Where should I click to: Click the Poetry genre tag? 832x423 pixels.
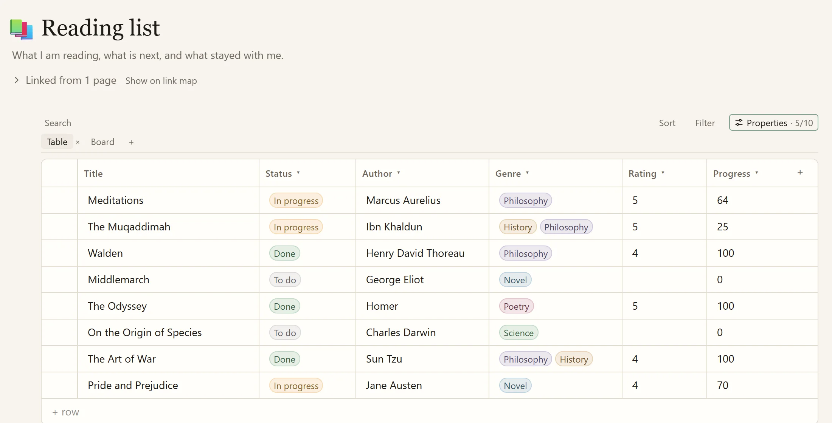(x=517, y=306)
